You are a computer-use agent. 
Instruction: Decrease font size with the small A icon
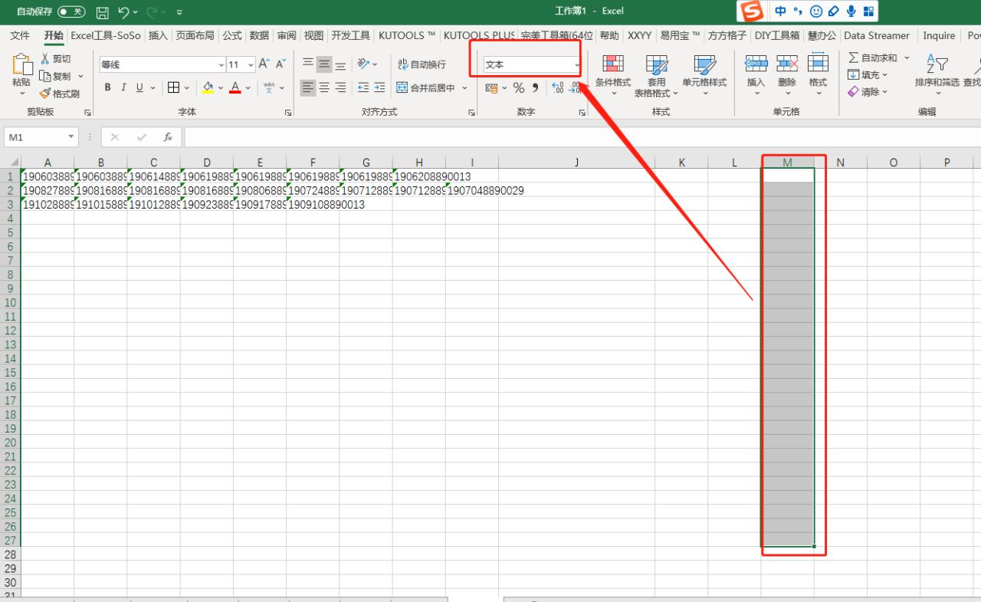(x=281, y=64)
